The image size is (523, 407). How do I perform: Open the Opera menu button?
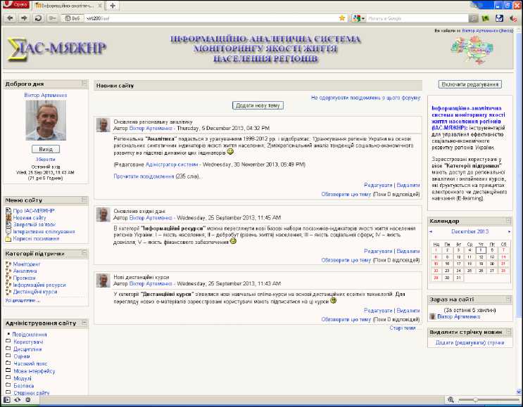13,5
